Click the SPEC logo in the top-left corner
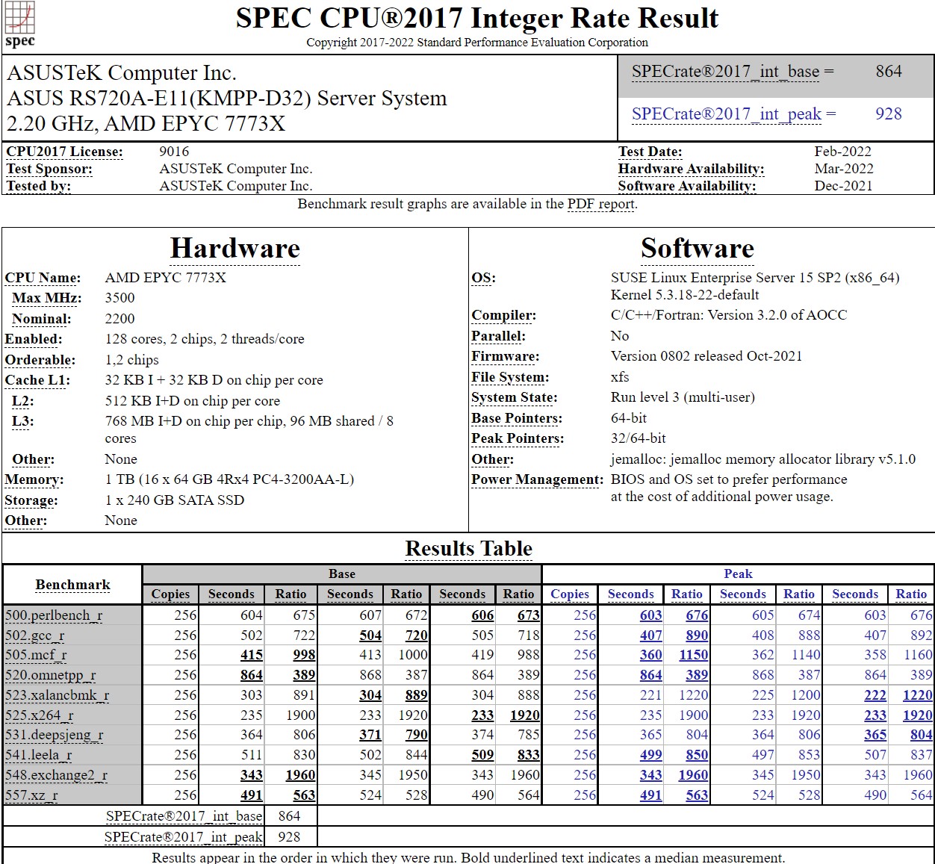The width and height of the screenshot is (935, 864). pos(19,24)
